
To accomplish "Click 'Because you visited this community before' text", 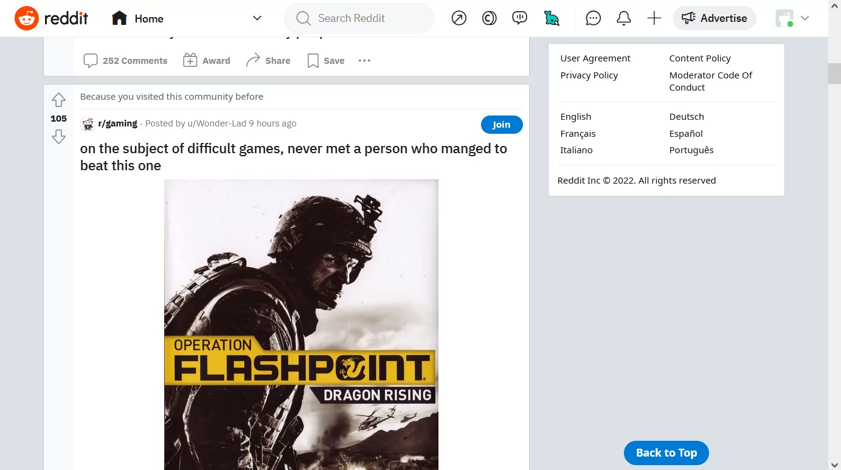I will [171, 97].
